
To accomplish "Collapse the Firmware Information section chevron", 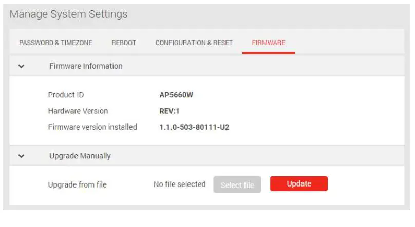I will tap(21, 66).
